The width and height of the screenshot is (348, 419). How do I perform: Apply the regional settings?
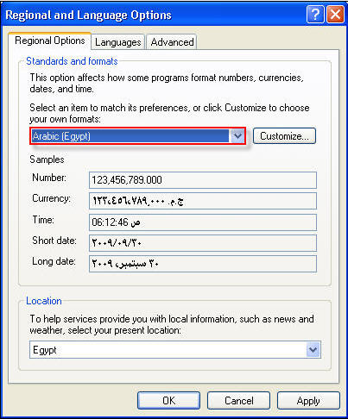click(308, 401)
